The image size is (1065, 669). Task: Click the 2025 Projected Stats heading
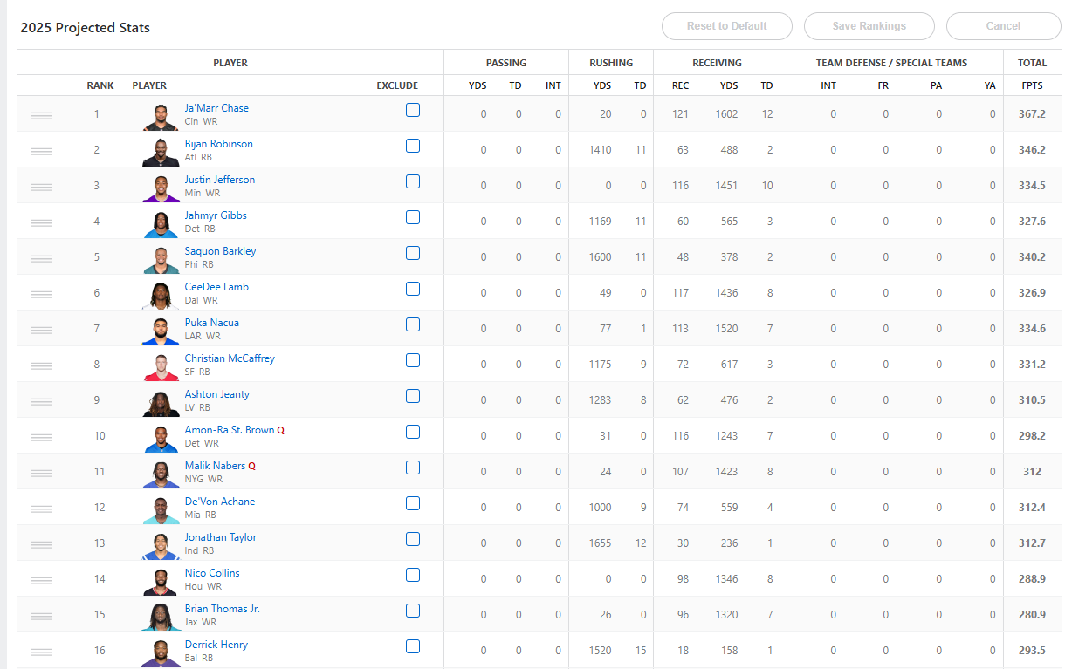pos(86,28)
